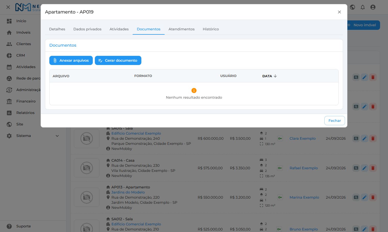This screenshot has height=232, width=388.
Task: Open the Edifício Comercial Exemplo link for SA015
Action: pos(136,133)
